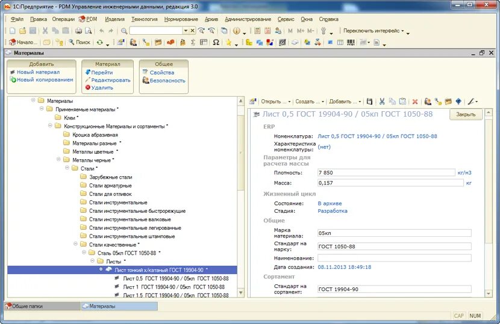This screenshot has height=324, width=500.
Task: Open the search combo box dropdown arrow
Action: tap(186, 31)
